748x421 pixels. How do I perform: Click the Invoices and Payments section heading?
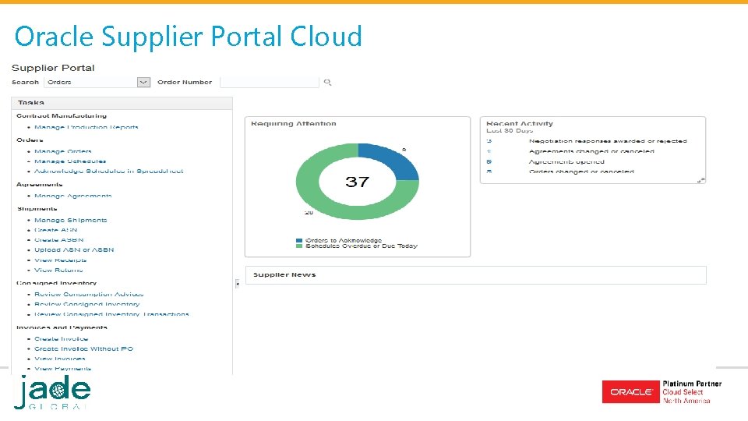tap(62, 327)
